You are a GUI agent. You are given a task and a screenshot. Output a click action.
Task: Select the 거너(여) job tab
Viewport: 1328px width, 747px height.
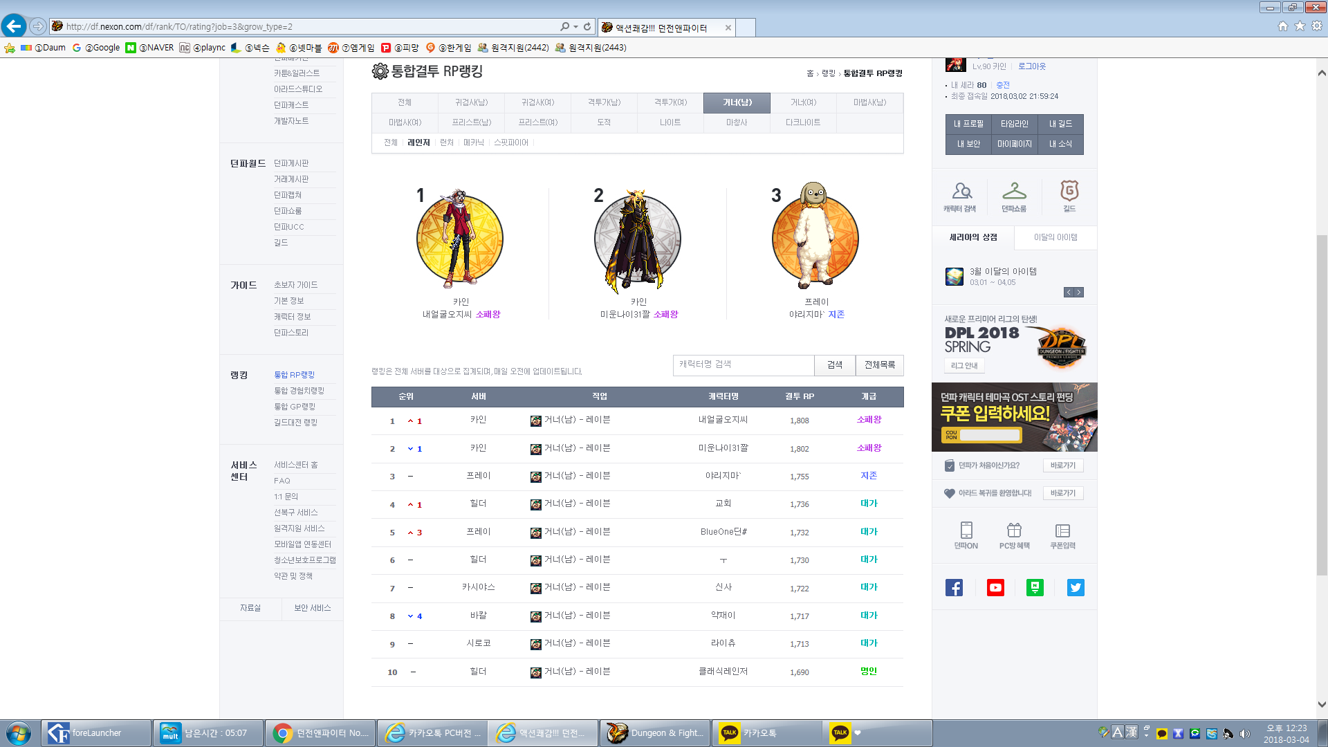803,102
